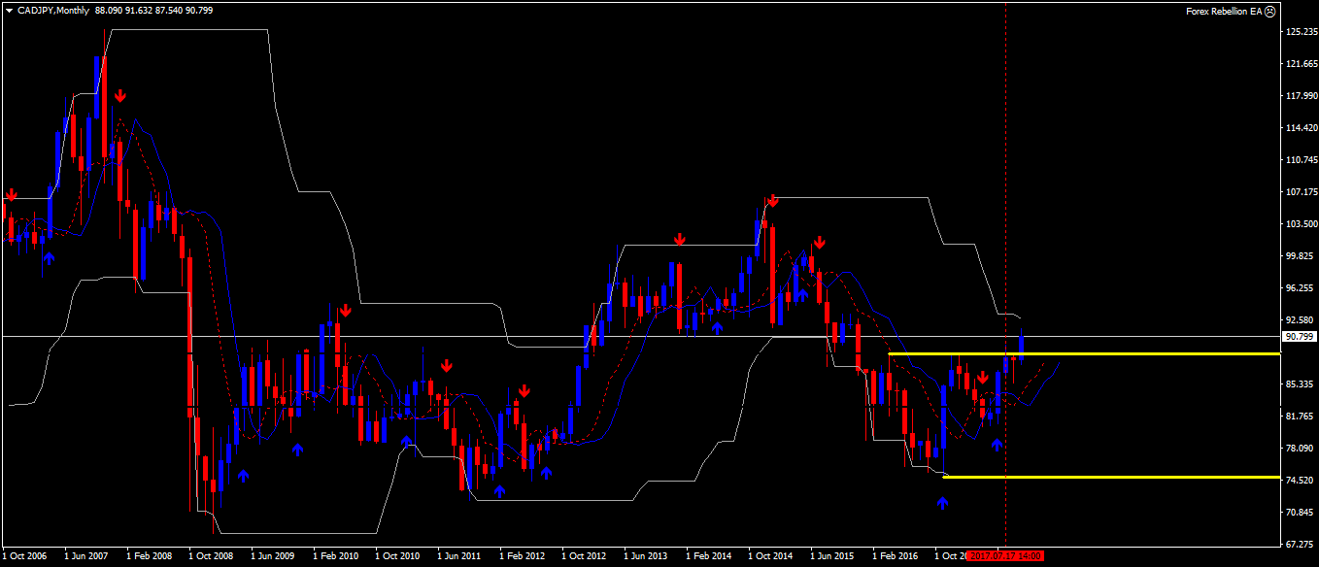Click the 1 Jun 2013 date label

tap(646, 557)
